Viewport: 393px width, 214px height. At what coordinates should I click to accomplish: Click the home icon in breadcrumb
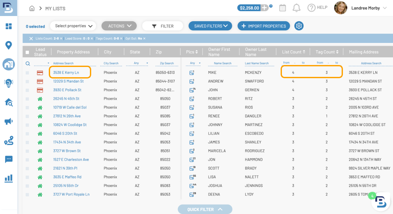coord(32,8)
